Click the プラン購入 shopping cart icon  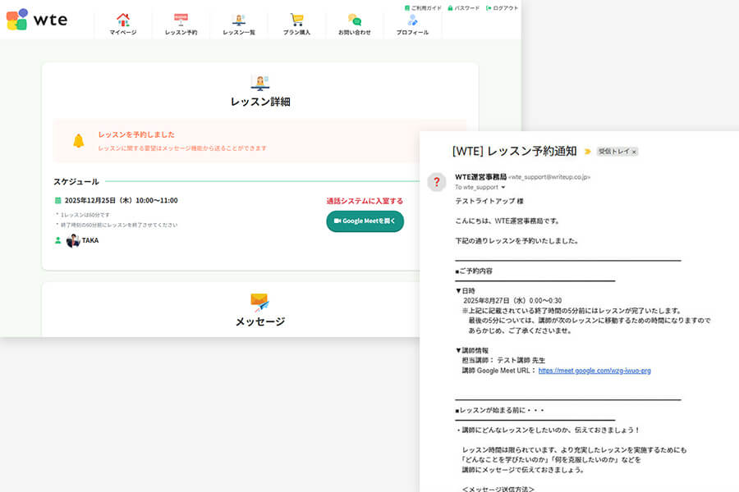pyautogui.click(x=296, y=18)
